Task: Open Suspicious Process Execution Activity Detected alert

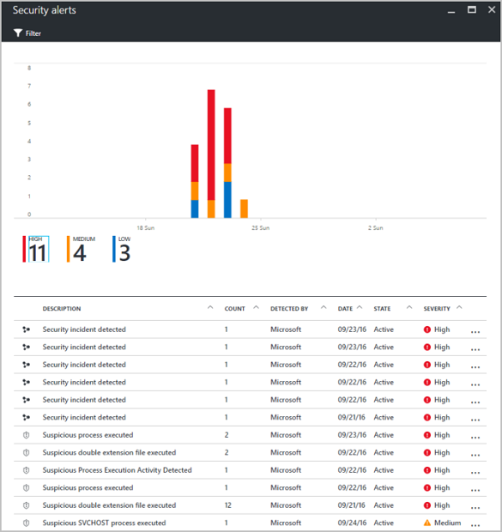Action: pos(117,470)
